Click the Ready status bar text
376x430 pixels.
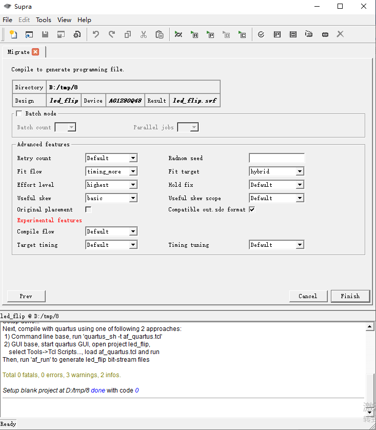click(8, 424)
